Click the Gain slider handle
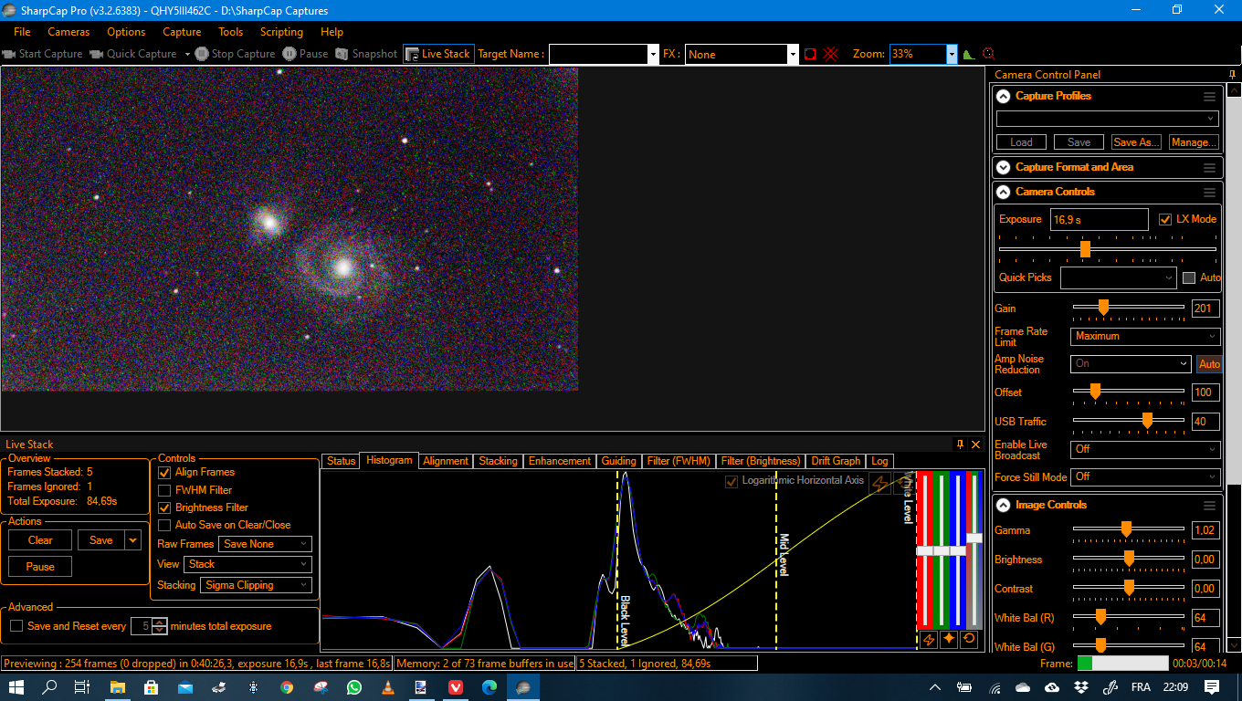The height and width of the screenshot is (701, 1242). (x=1103, y=308)
